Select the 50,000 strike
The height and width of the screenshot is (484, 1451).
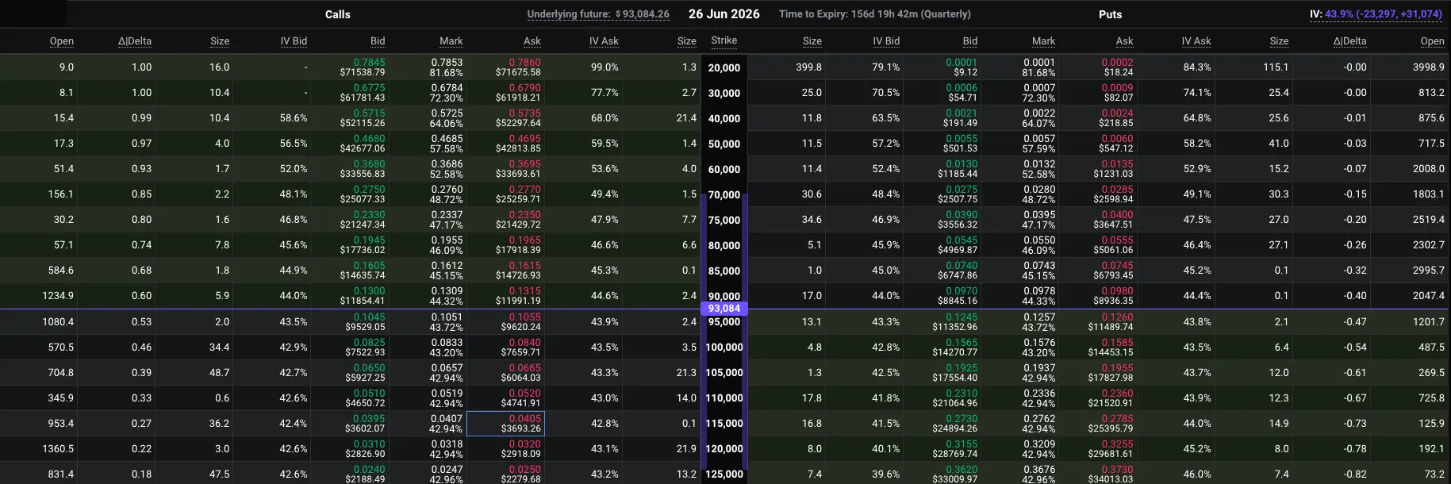coord(724,144)
